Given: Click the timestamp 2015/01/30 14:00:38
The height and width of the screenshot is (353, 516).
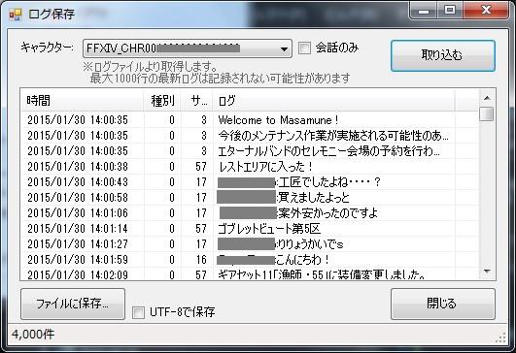Looking at the screenshot, I should (78, 167).
